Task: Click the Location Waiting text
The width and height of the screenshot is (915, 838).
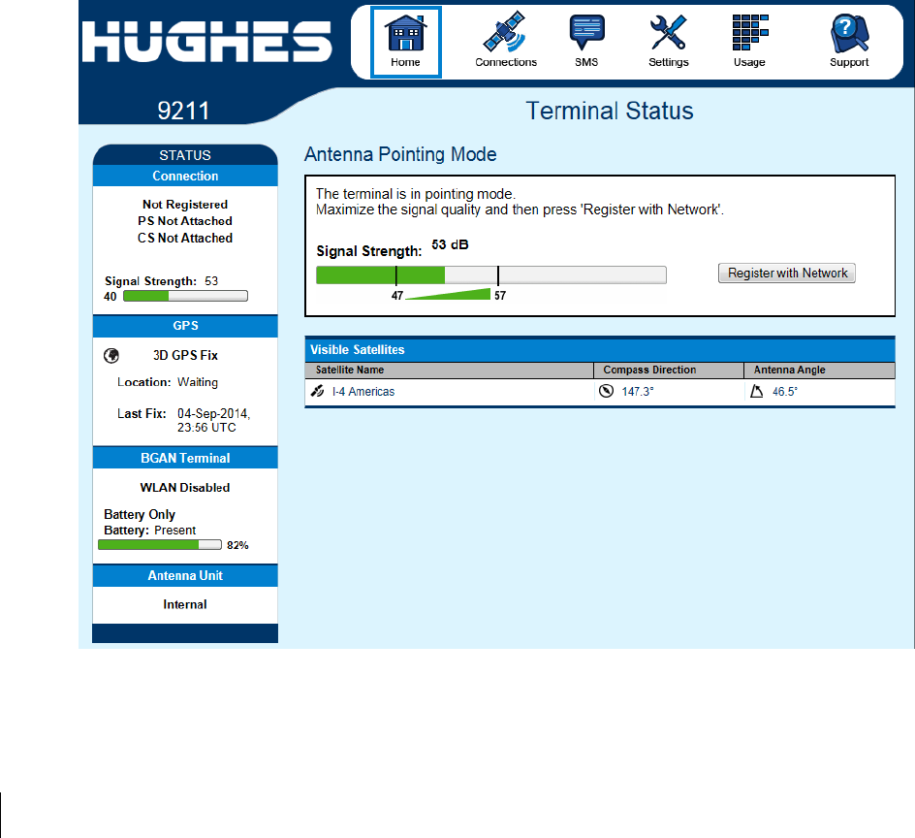Action: (168, 382)
